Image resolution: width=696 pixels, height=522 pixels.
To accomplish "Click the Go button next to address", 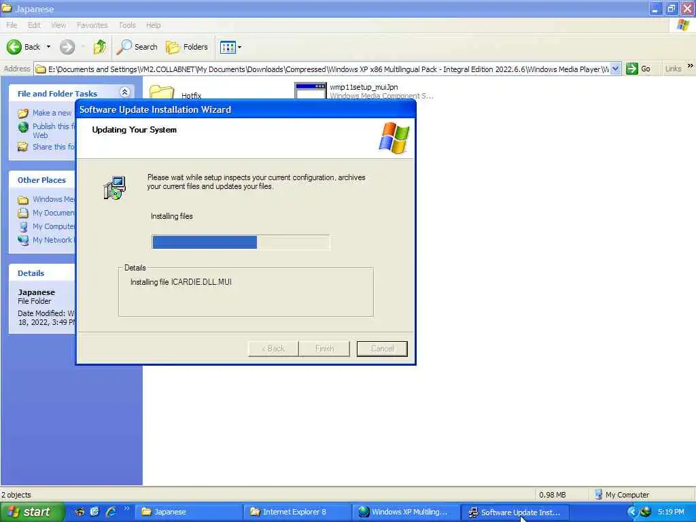I will 638,69.
